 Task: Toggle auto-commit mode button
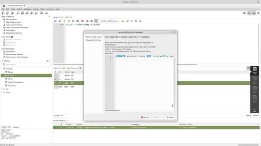coord(96,21)
